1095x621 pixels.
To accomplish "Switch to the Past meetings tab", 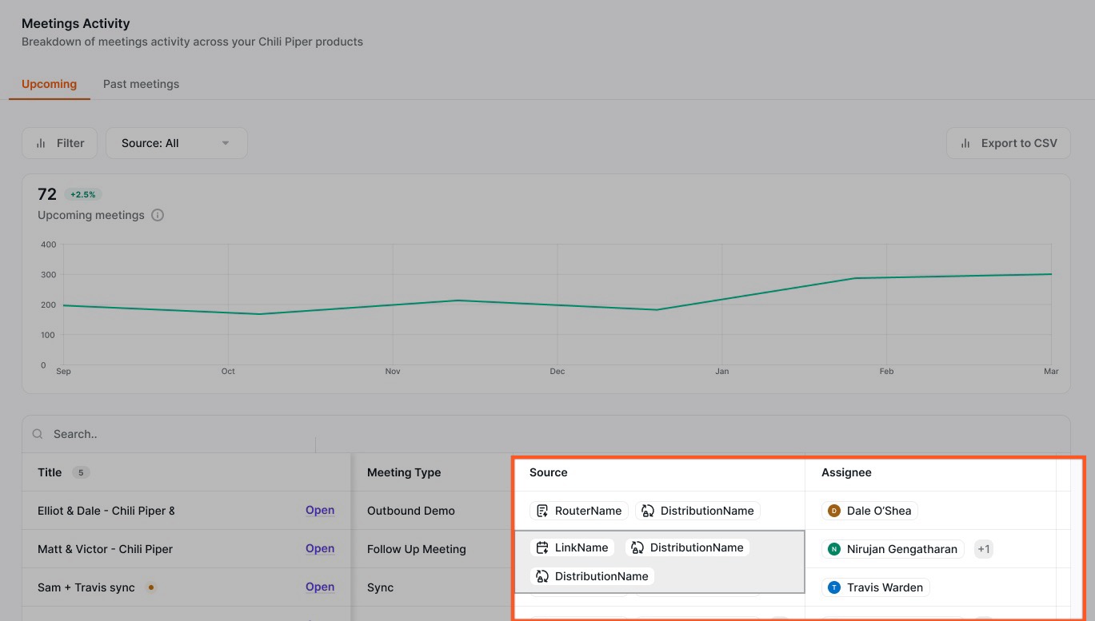I will point(141,84).
